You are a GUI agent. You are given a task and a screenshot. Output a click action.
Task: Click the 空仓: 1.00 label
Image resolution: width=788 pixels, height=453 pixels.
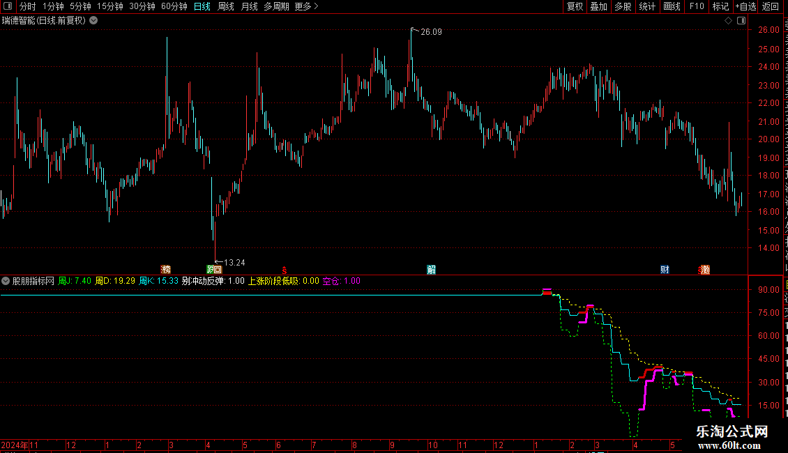pos(341,282)
